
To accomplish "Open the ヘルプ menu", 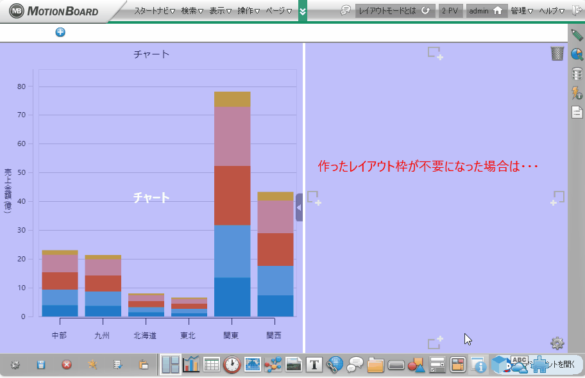I will coord(552,11).
